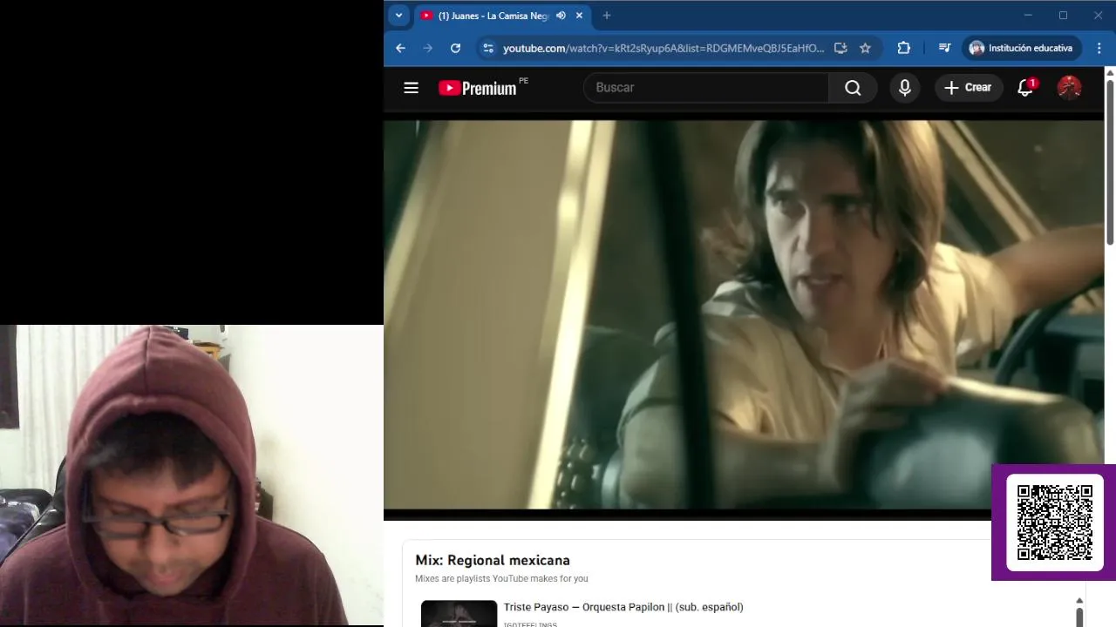
Task: Open YouTube notifications bell
Action: coord(1025,87)
